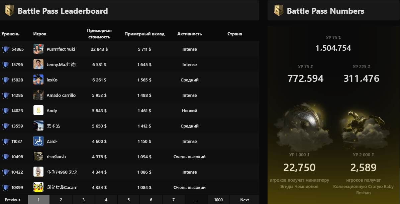Image resolution: width=400 pixels, height=204 pixels.
Task: Jump to leaderboard page 1000
Action: [218, 200]
